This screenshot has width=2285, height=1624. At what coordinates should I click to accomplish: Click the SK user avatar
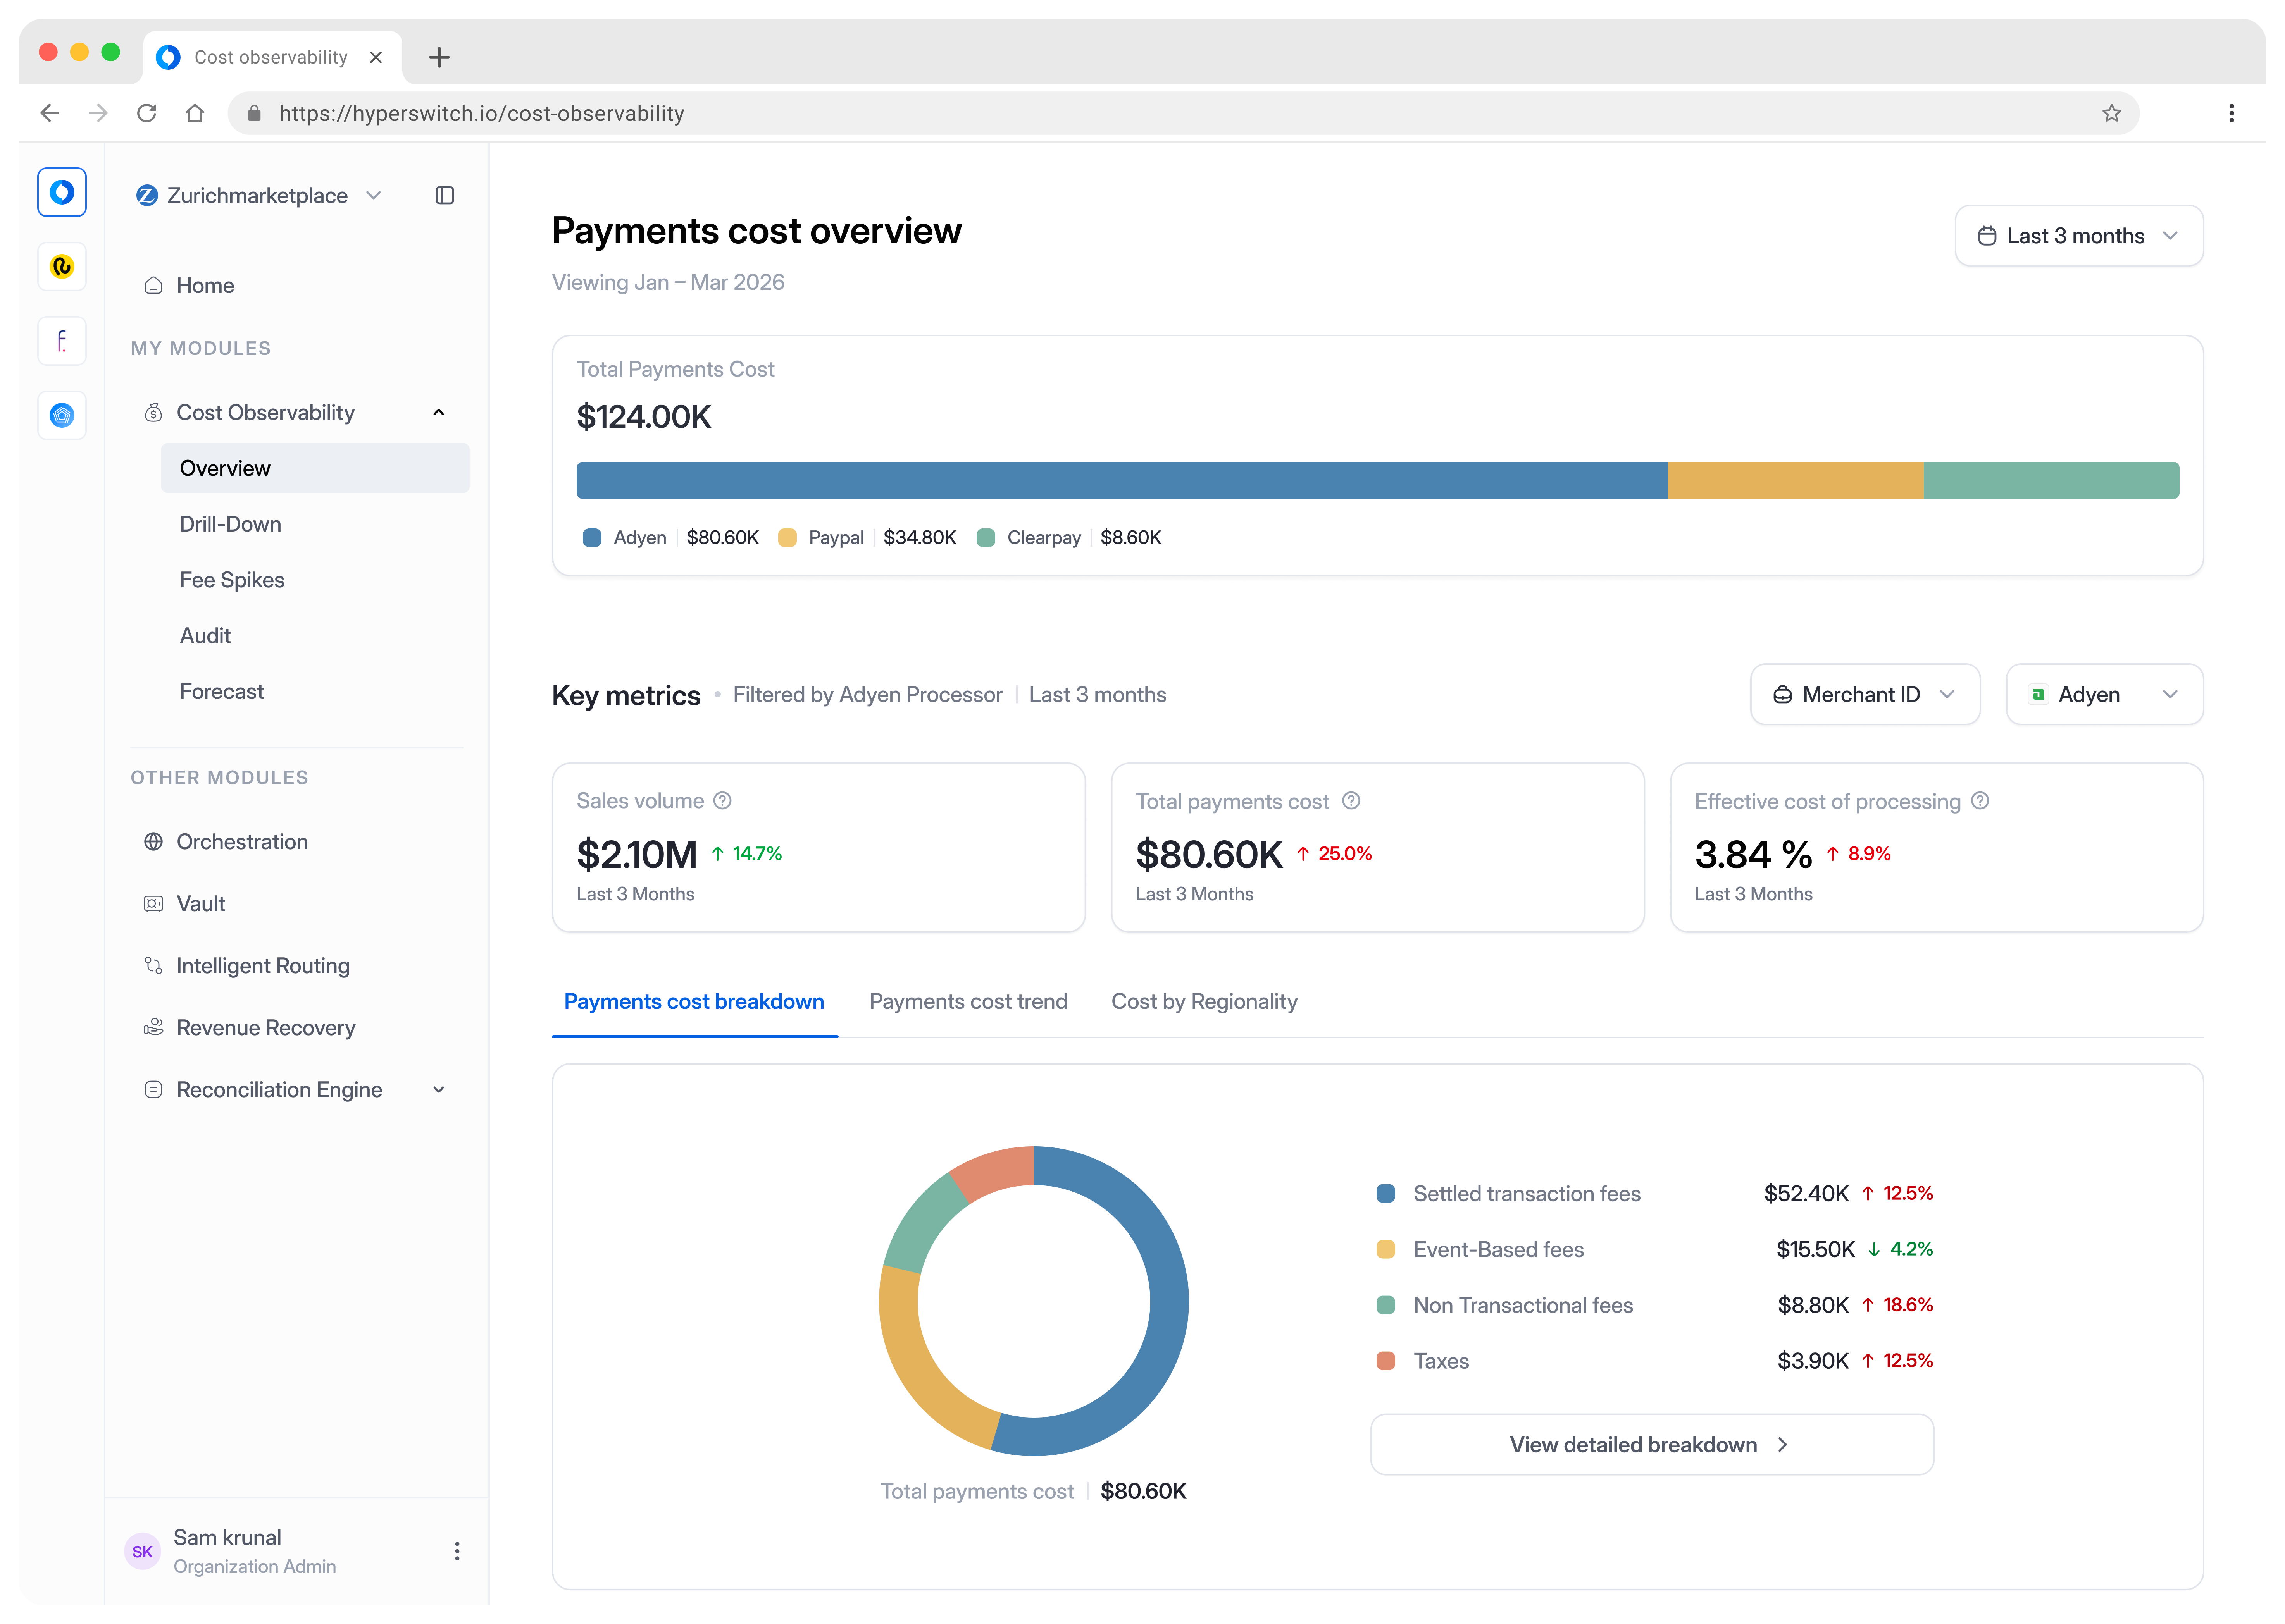point(142,1551)
